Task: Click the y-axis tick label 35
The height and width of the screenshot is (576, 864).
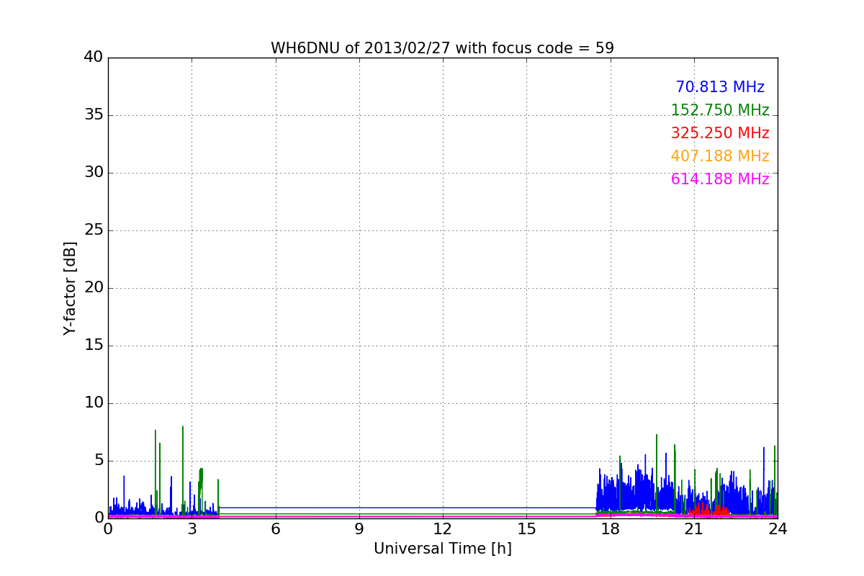Action: (94, 115)
